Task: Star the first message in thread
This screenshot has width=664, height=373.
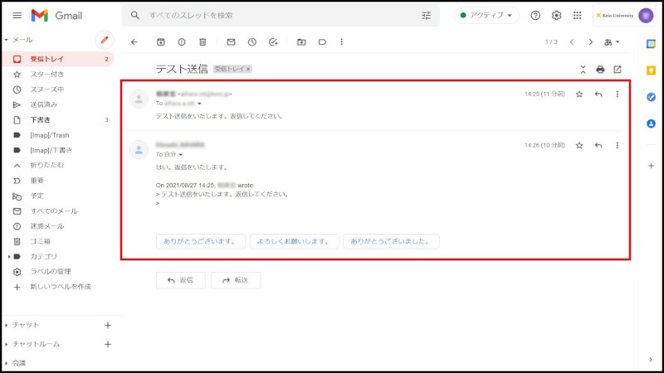Action: pyautogui.click(x=579, y=94)
